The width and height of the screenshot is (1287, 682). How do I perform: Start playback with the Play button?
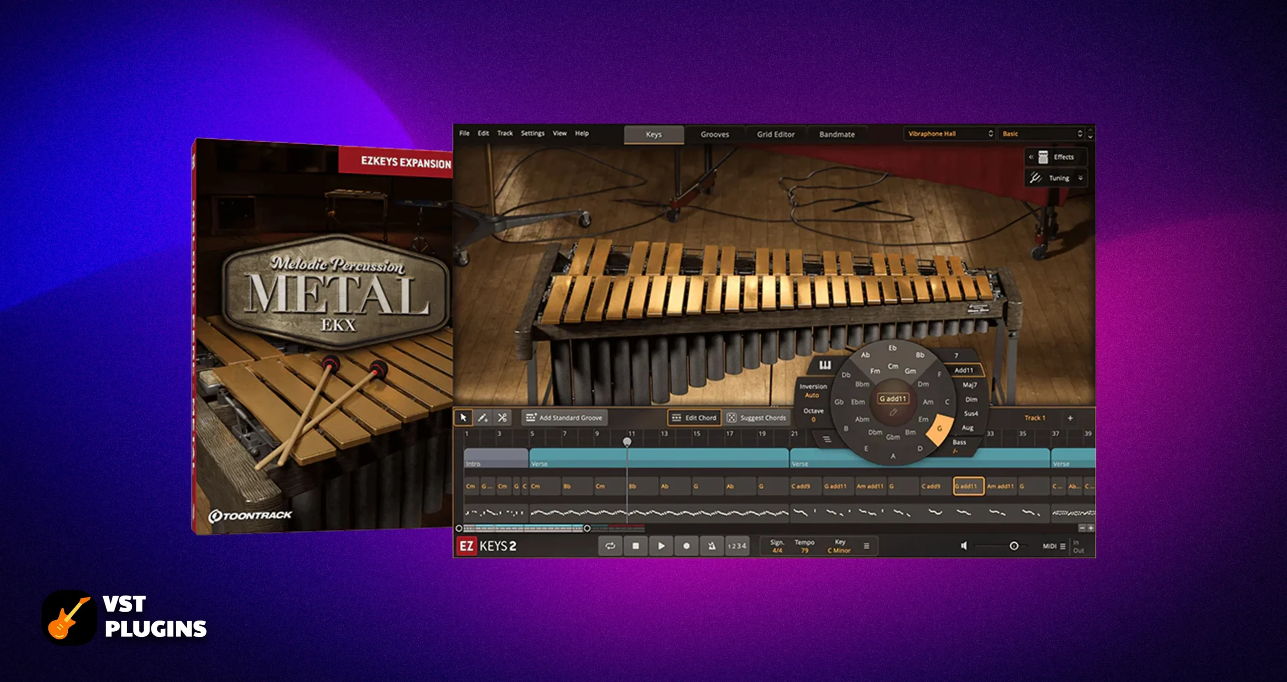click(661, 546)
